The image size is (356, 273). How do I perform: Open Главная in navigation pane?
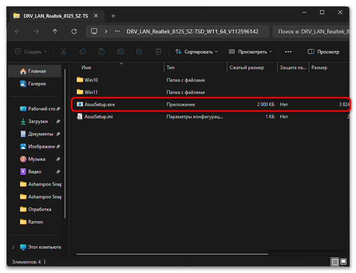pyautogui.click(x=35, y=71)
